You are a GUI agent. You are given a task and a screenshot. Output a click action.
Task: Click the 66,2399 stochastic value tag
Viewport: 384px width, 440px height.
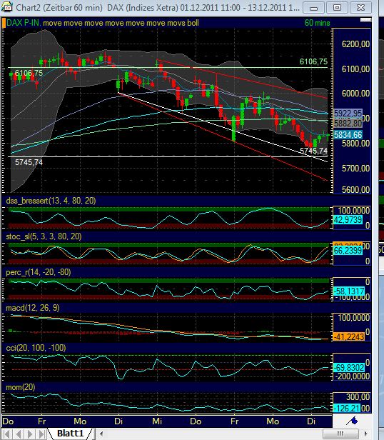point(348,250)
